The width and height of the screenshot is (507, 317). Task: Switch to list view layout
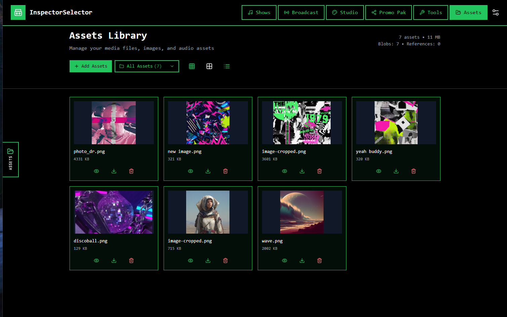tap(227, 66)
